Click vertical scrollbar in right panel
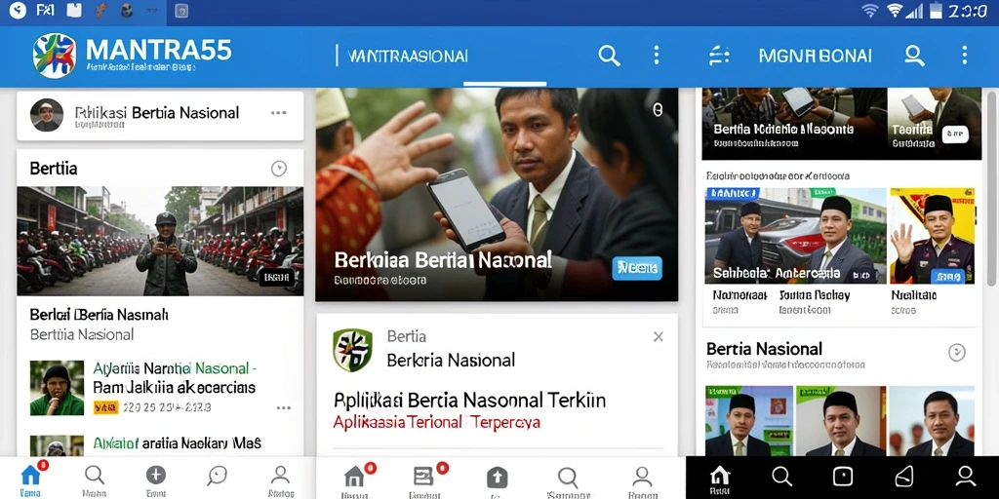 coord(990,188)
